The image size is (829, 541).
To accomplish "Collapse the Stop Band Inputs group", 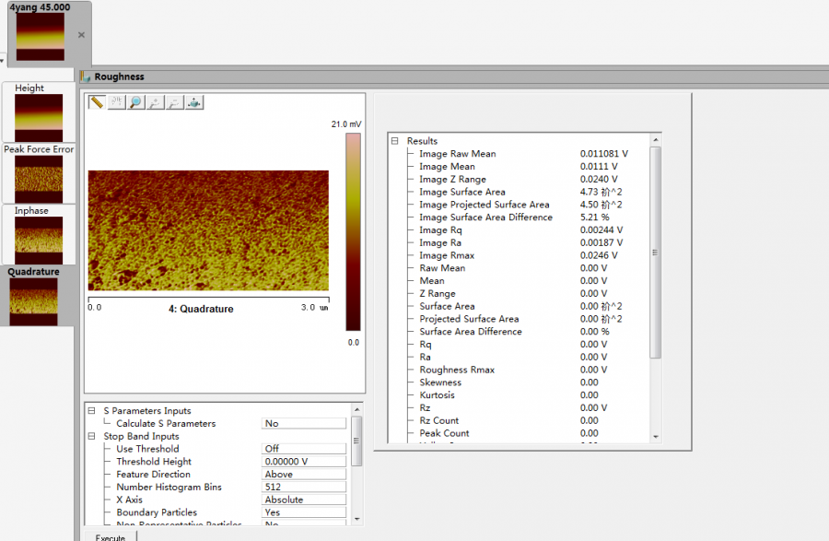I will pos(91,437).
